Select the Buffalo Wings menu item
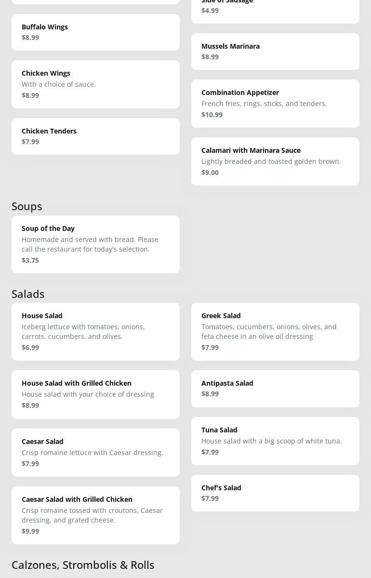The width and height of the screenshot is (371, 578). tap(95, 32)
